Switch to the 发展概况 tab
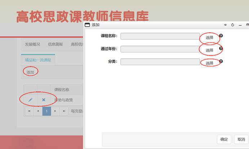This screenshot has height=149, width=249. click(32, 44)
